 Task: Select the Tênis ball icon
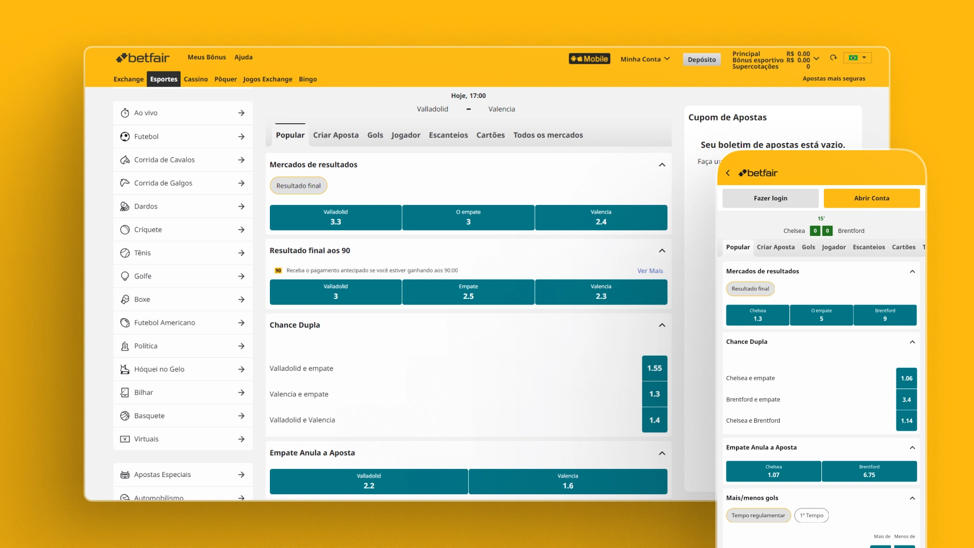pyautogui.click(x=125, y=253)
